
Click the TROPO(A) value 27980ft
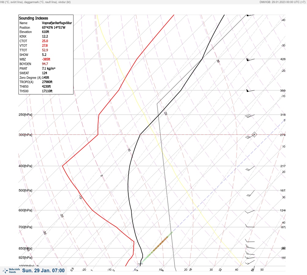[47, 82]
